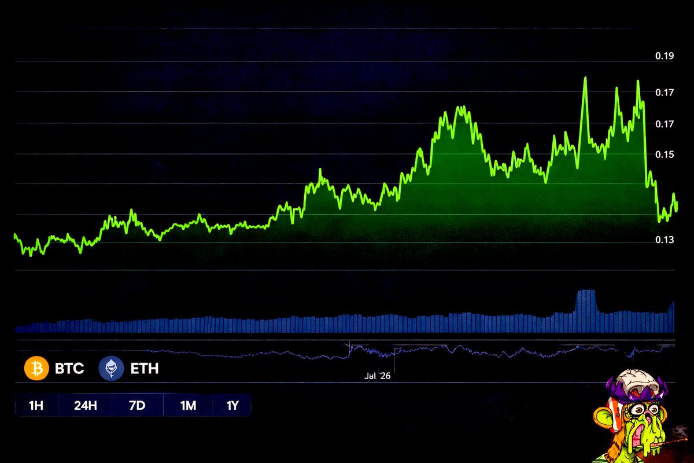This screenshot has height=463, width=694.
Task: Click the 0.13 price axis label
Action: click(665, 240)
